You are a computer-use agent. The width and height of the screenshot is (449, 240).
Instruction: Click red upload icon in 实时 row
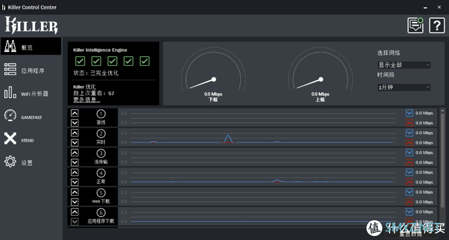click(409, 142)
